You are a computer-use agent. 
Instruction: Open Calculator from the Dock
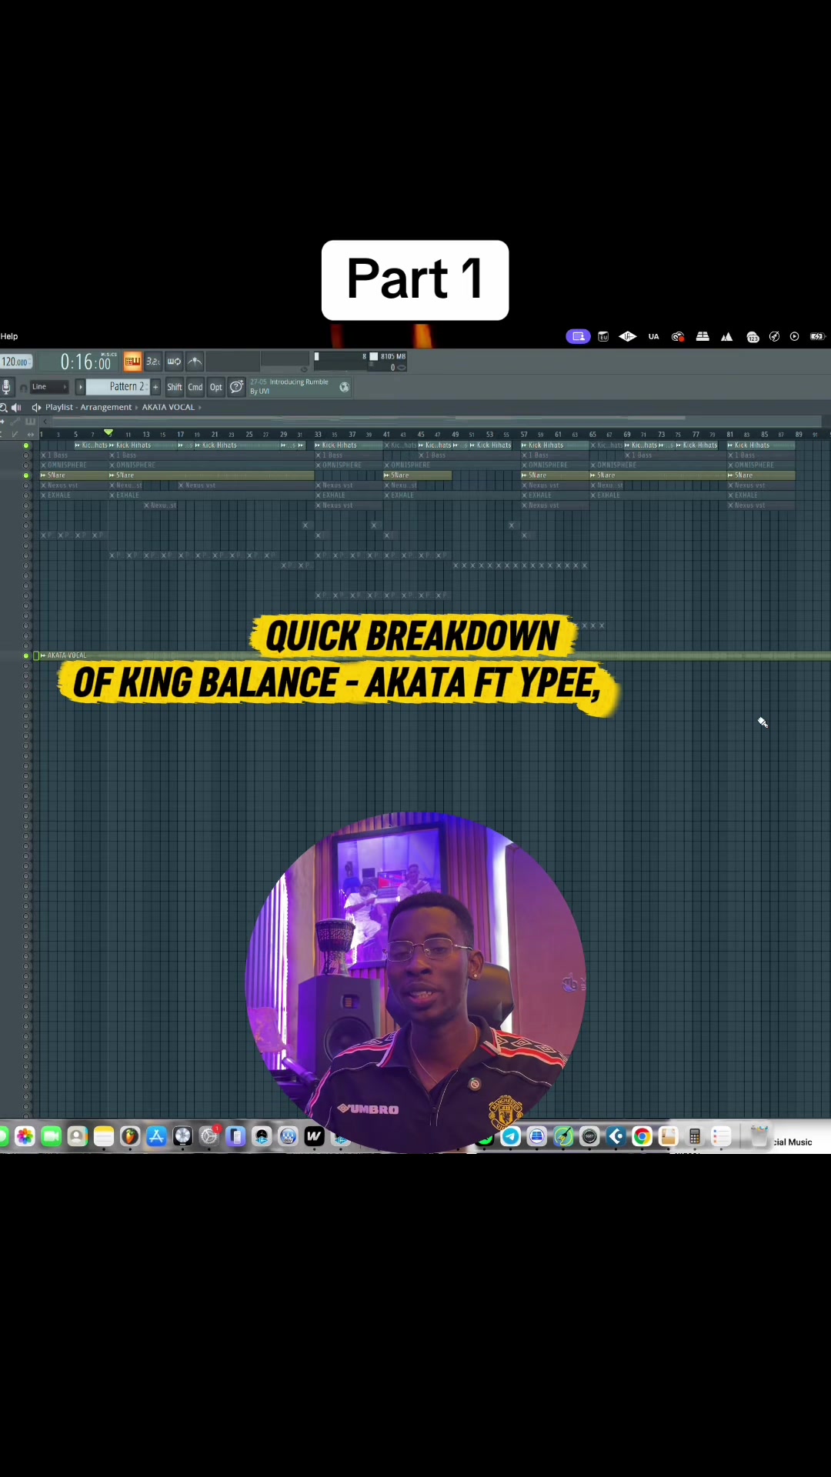click(694, 1136)
